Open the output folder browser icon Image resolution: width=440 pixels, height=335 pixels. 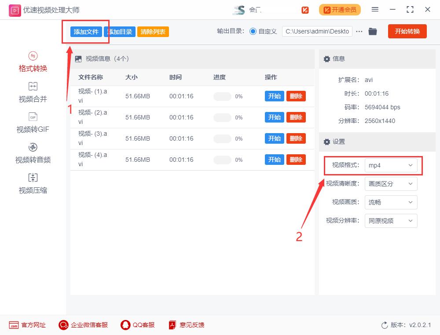[x=373, y=31]
